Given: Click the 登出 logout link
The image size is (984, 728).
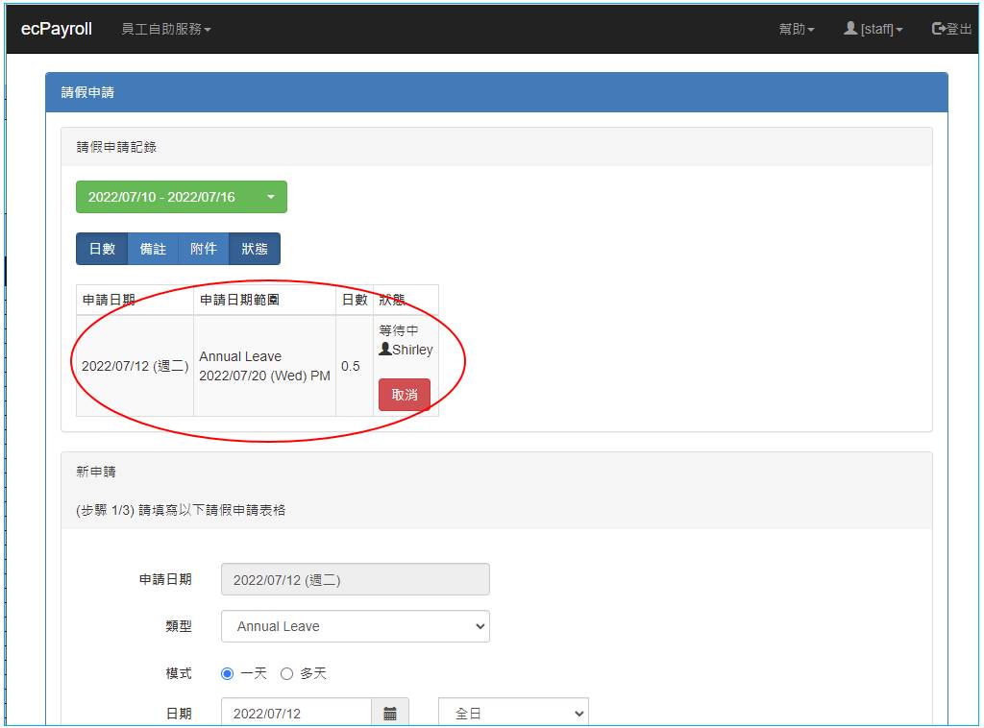Looking at the screenshot, I should tap(952, 29).
